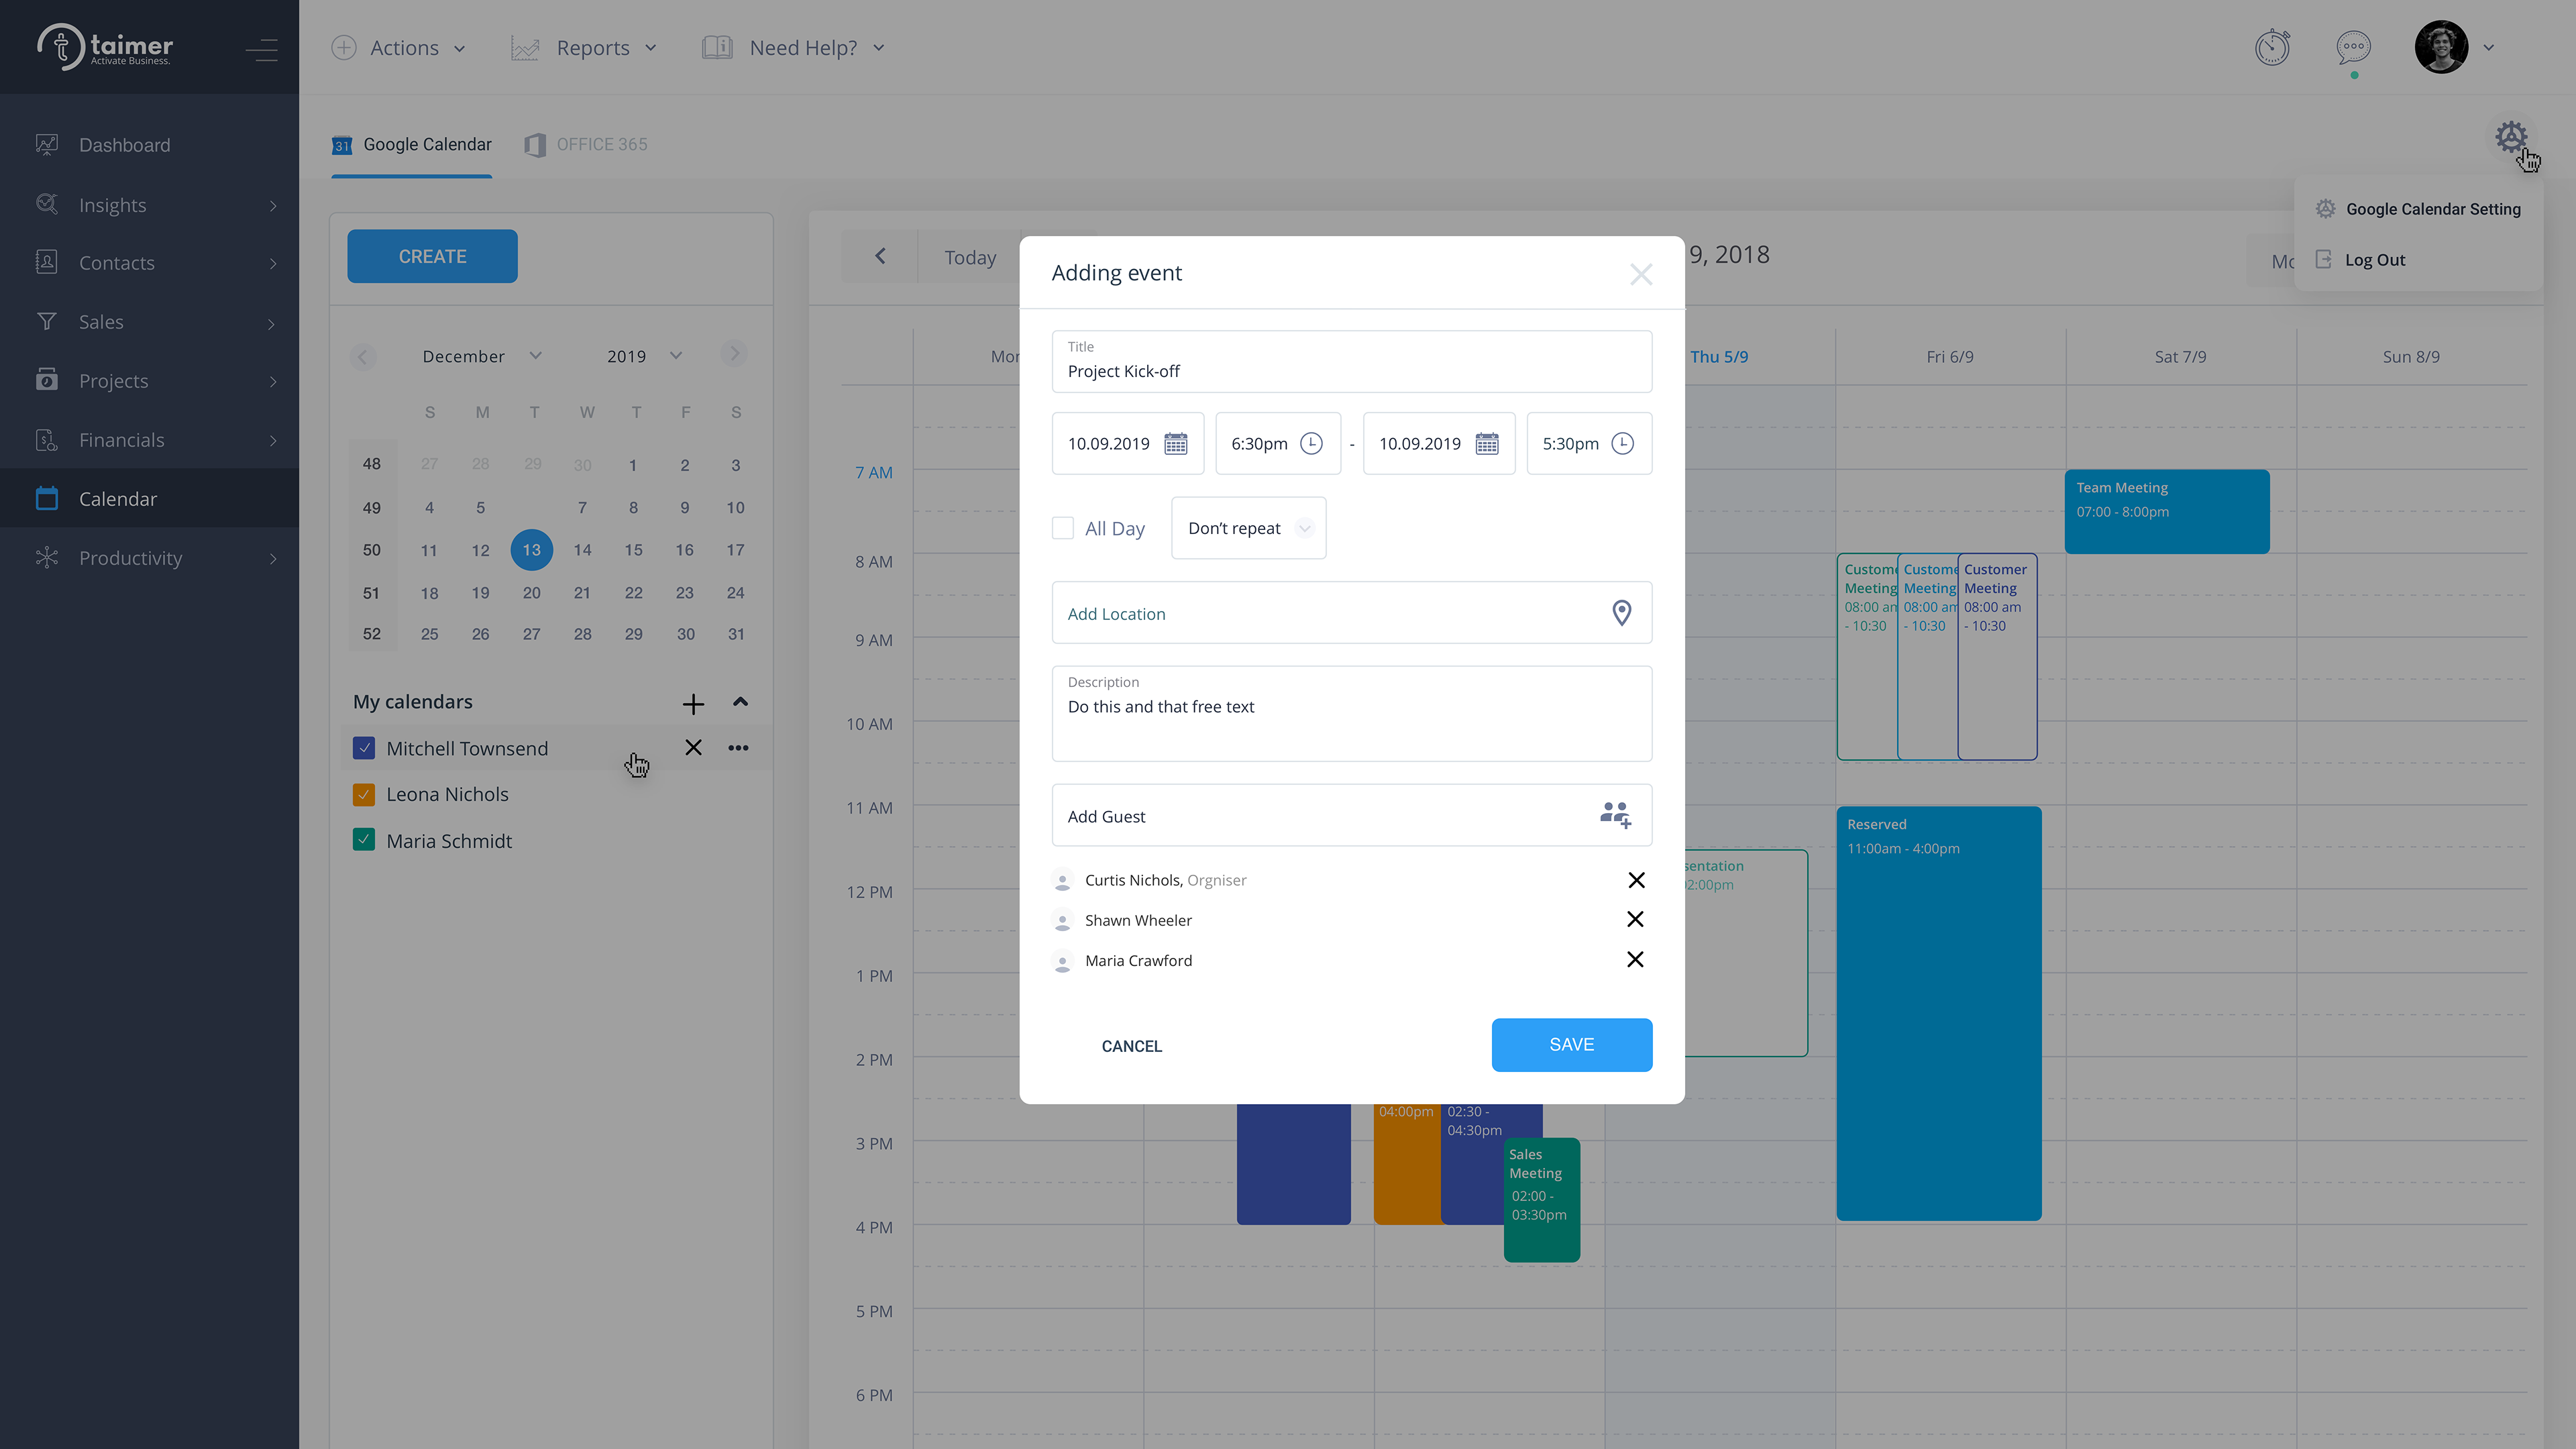Click the Add Guest field
The image size is (2576, 1449).
point(1351,815)
